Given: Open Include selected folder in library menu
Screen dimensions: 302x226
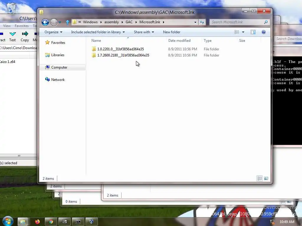Looking at the screenshot, I should 98,32.
